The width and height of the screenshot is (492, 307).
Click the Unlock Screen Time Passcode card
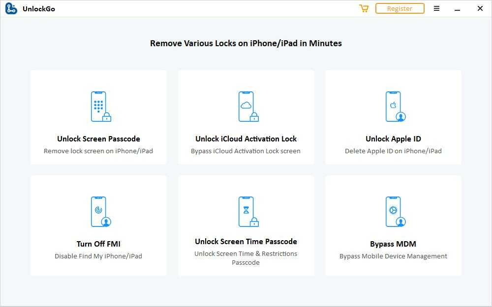[x=246, y=225]
